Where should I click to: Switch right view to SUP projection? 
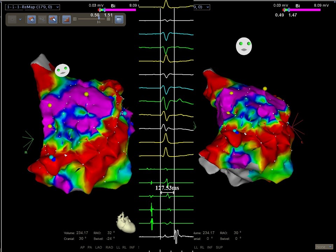(219, 247)
